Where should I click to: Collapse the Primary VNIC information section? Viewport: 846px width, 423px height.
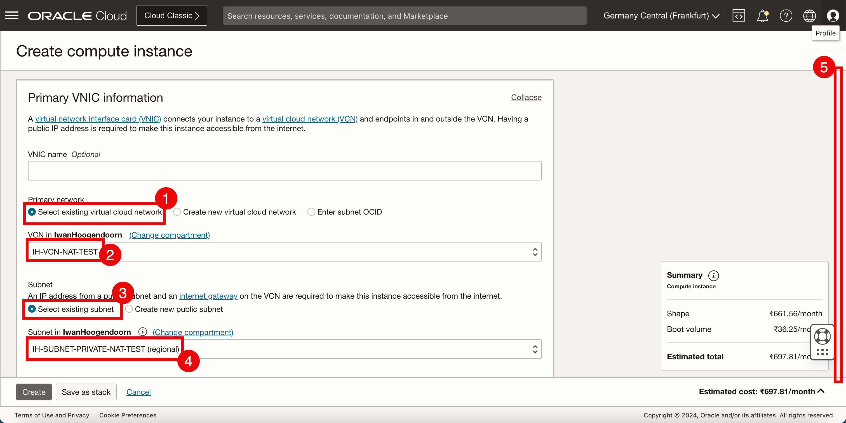(526, 98)
